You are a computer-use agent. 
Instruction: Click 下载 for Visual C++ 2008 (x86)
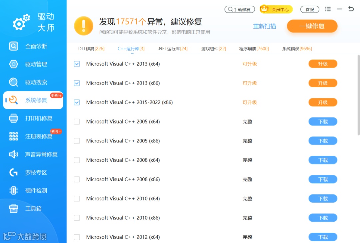pyautogui.click(x=323, y=179)
